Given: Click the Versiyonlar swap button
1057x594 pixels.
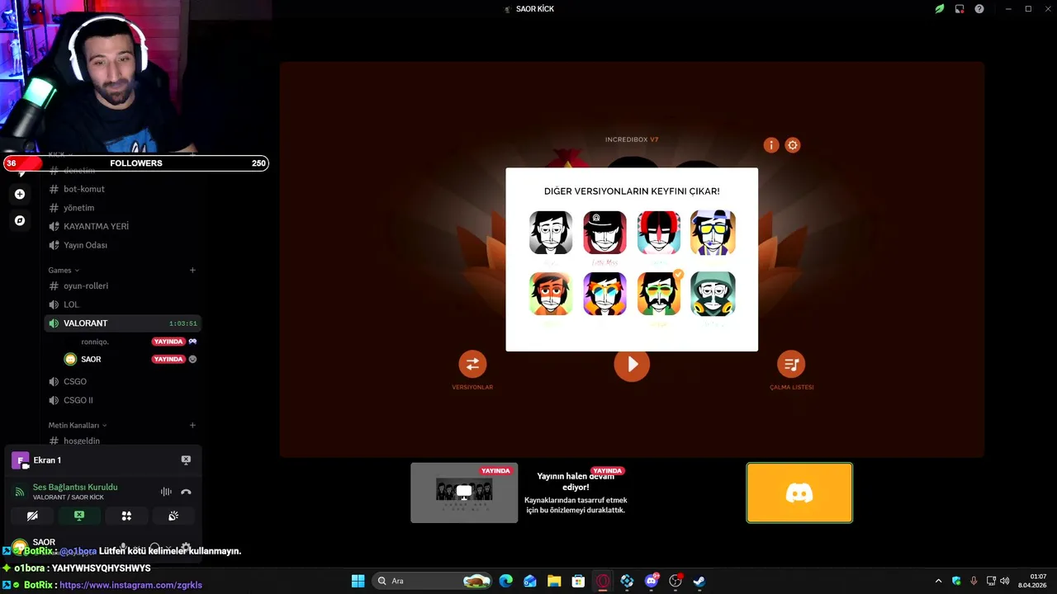Looking at the screenshot, I should [472, 364].
